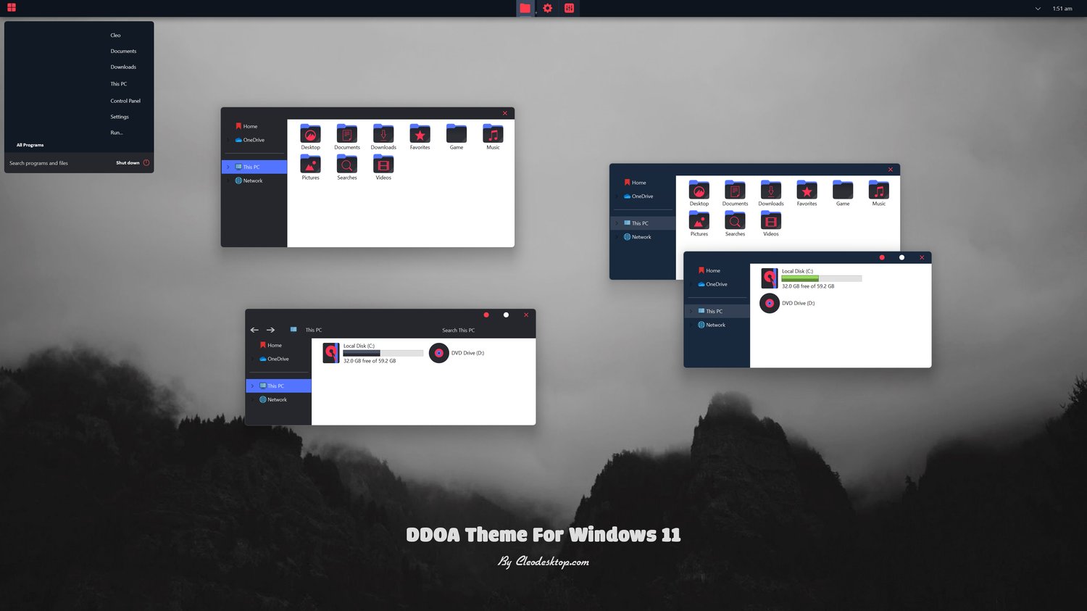The image size is (1087, 611).
Task: Open the gear settings icon on the taskbar
Action: 548,8
